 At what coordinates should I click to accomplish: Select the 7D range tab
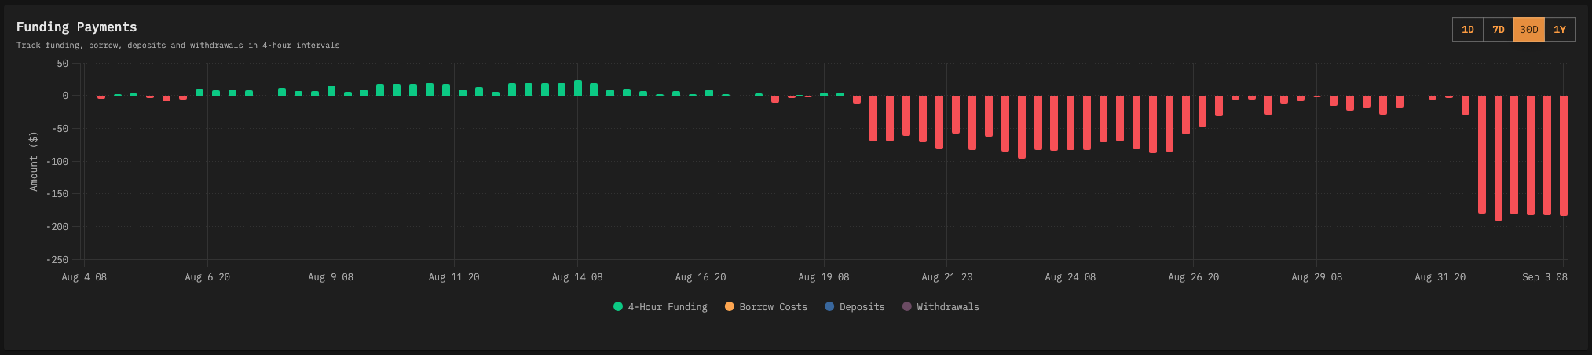[1498, 30]
